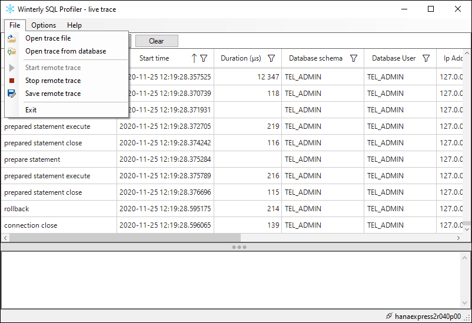Click the connection plug icon in status bar
Screen dimensions: 472x323
389,316
